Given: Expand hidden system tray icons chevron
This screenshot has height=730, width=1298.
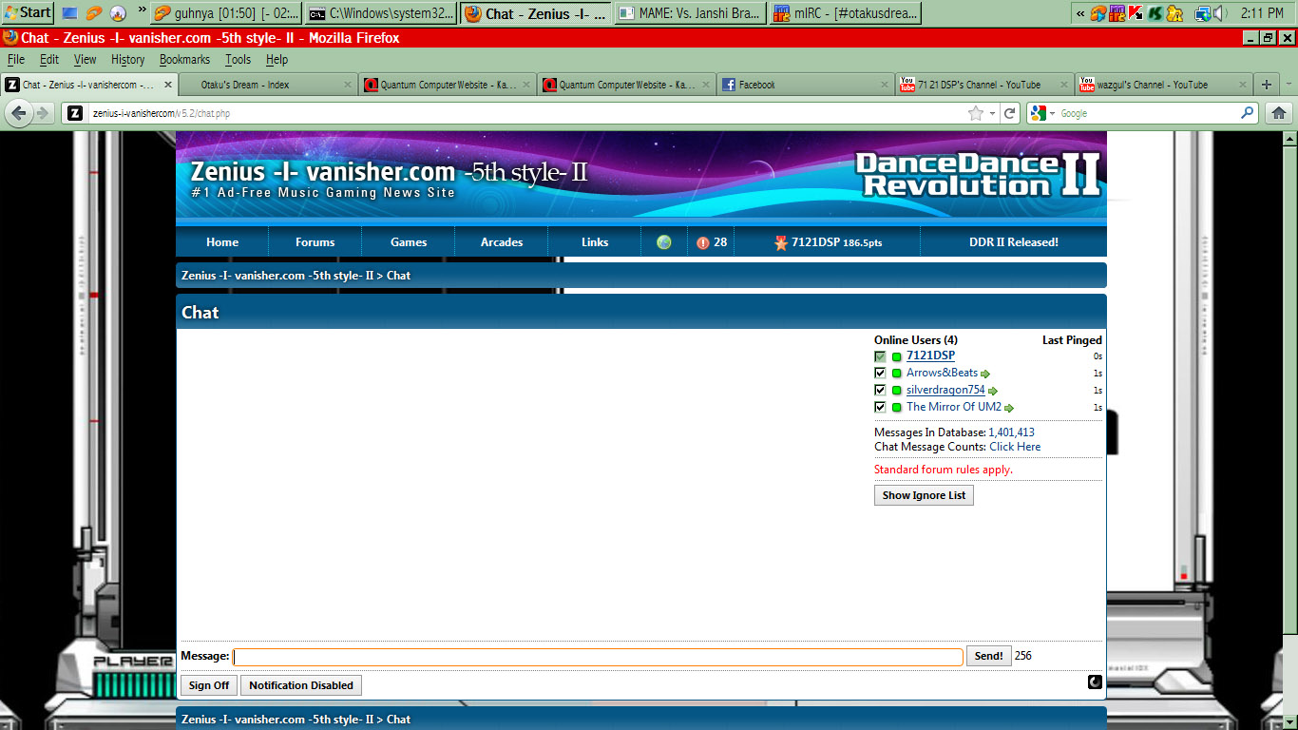Looking at the screenshot, I should pyautogui.click(x=1080, y=13).
